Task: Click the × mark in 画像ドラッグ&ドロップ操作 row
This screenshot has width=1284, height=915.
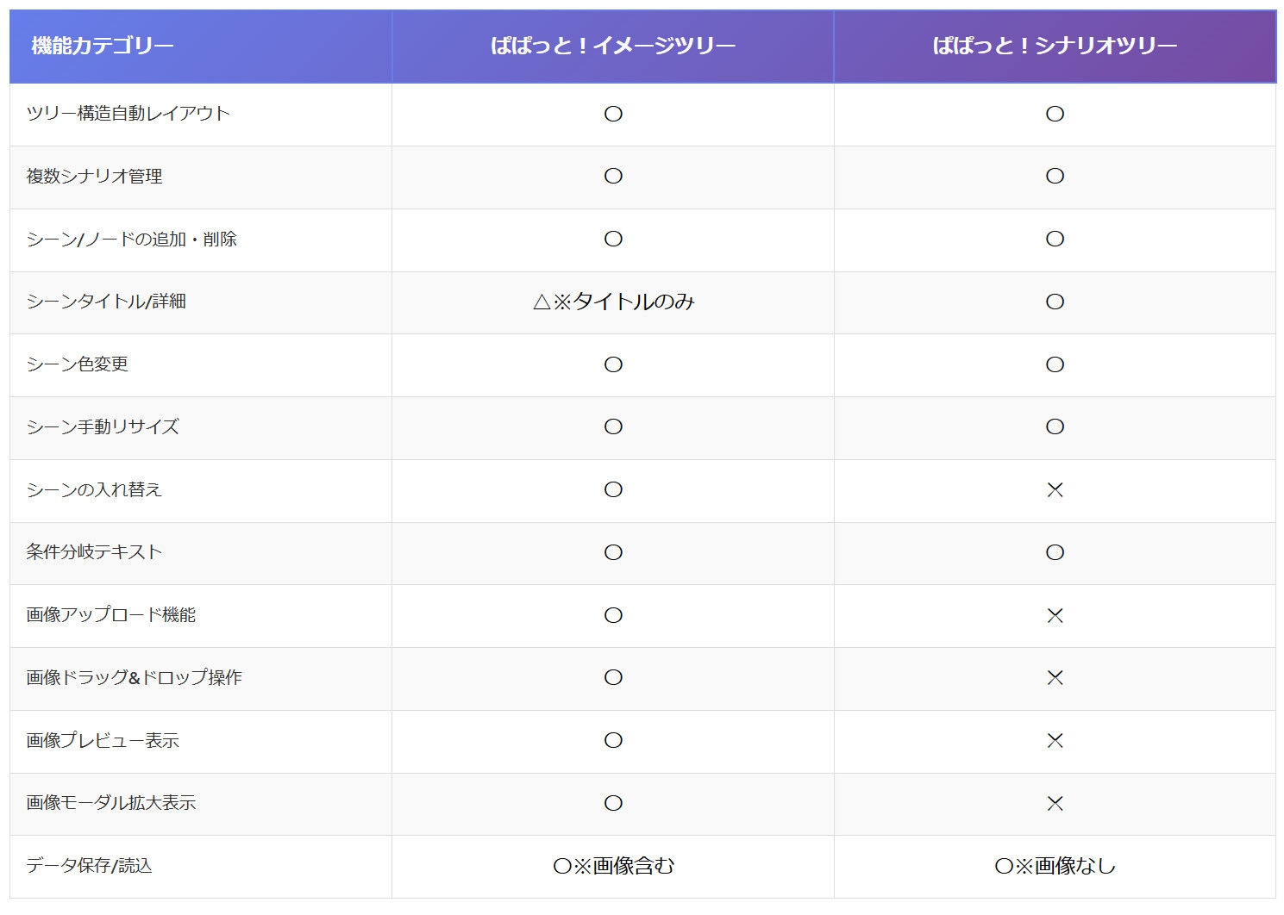Action: [x=1054, y=678]
